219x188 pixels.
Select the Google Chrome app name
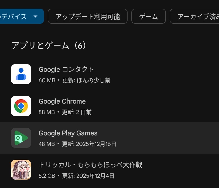(62, 101)
